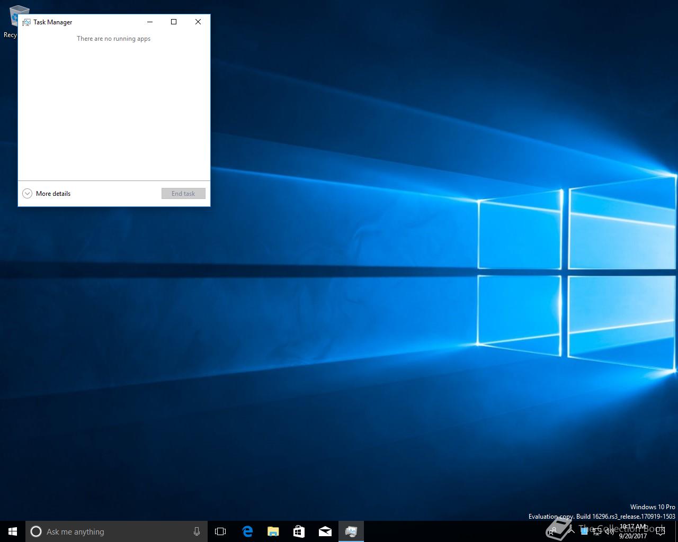Maximize the Task Manager window
Viewport: 678px width, 542px height.
tap(174, 22)
